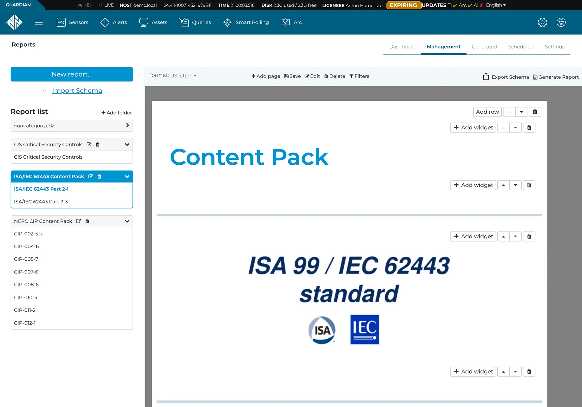Expand the uncategorized folder
The height and width of the screenshot is (407, 582).
[127, 125]
